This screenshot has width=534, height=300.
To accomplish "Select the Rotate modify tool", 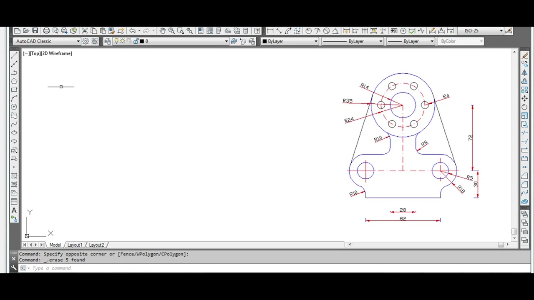I will click(x=525, y=107).
